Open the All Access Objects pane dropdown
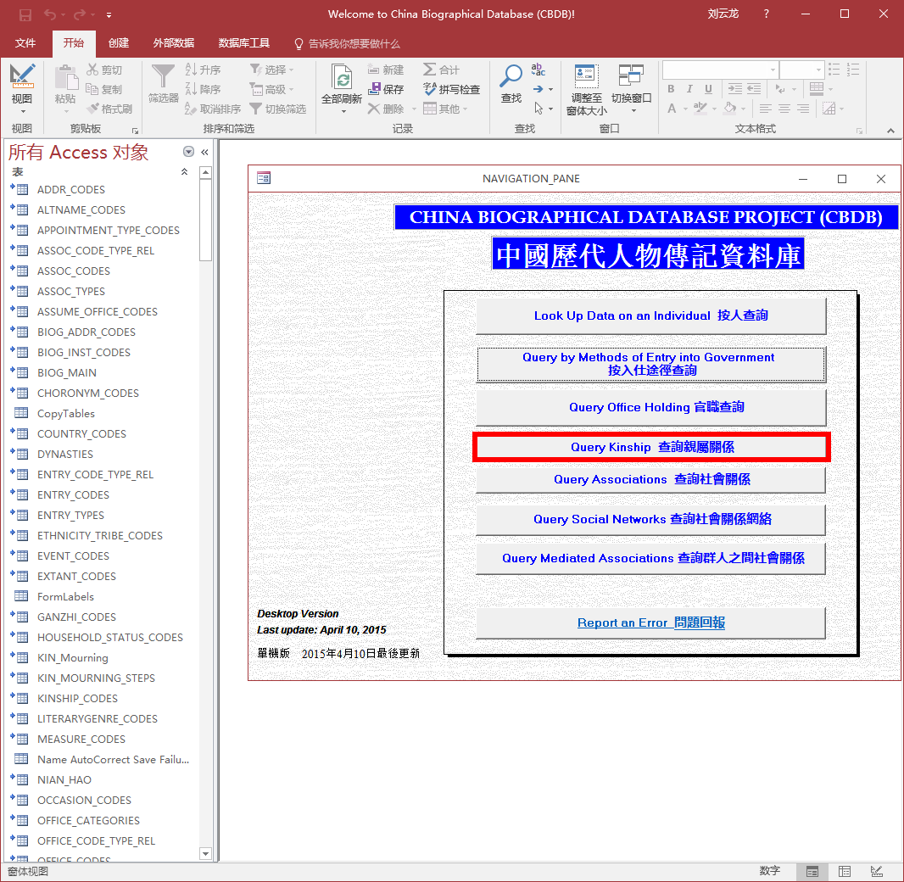 point(188,152)
